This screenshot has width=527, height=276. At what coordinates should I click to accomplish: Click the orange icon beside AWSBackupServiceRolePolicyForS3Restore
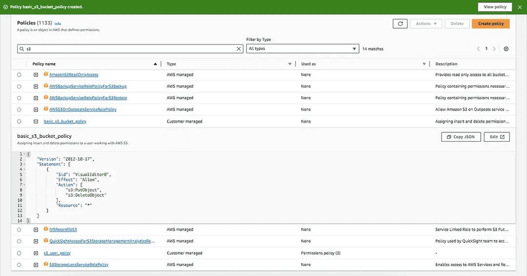46,97
